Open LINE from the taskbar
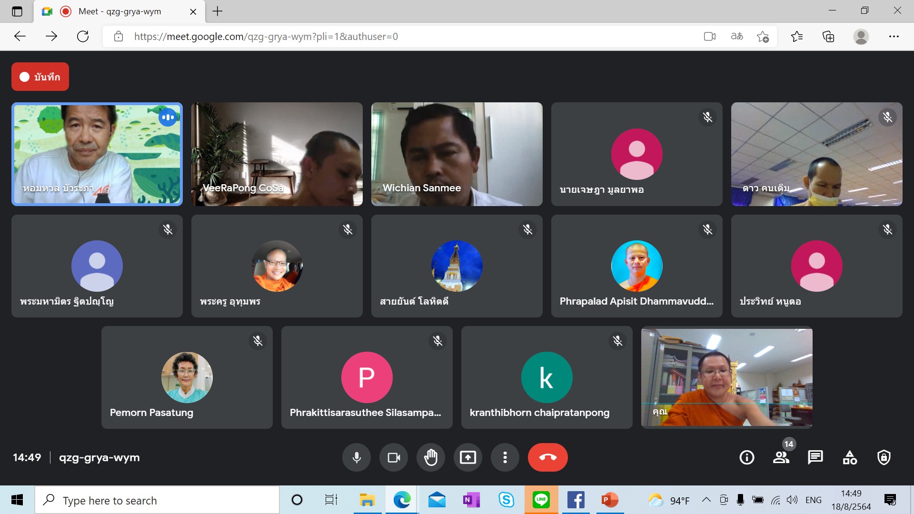The image size is (914, 514). (x=541, y=500)
